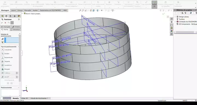
Task: Toggle the multiple mate mode icon
Action: coord(2,42)
